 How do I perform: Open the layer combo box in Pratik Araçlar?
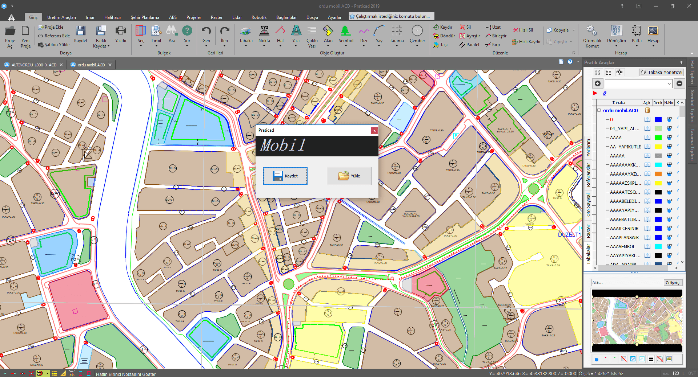pos(669,84)
